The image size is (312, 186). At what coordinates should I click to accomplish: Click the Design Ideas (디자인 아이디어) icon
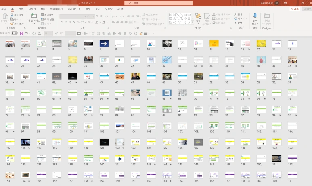tap(267, 16)
